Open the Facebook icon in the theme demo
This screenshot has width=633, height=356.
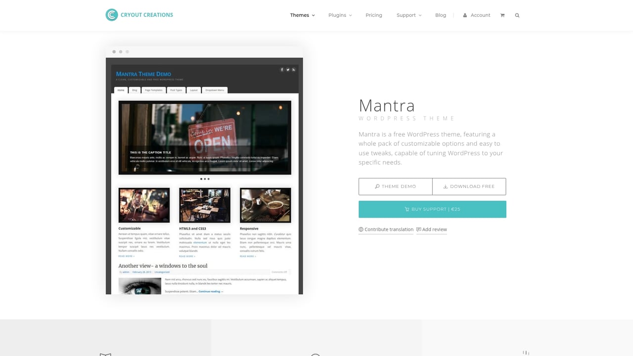(282, 70)
